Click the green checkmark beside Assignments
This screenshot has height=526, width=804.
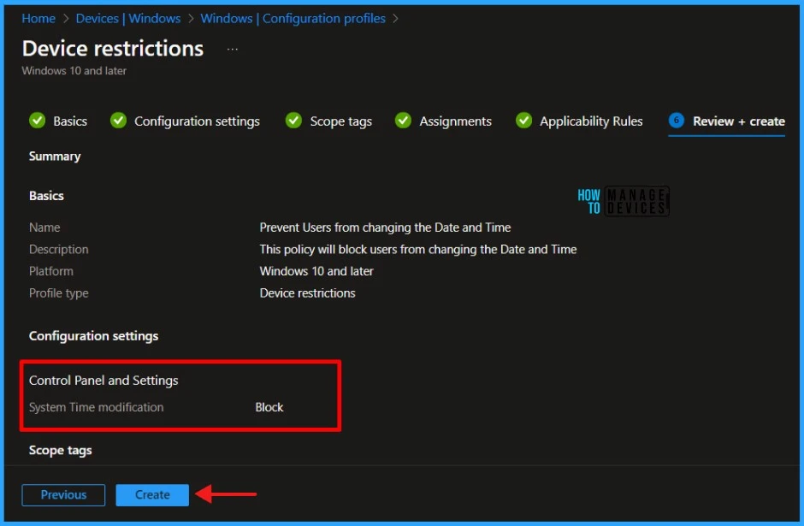pos(403,121)
